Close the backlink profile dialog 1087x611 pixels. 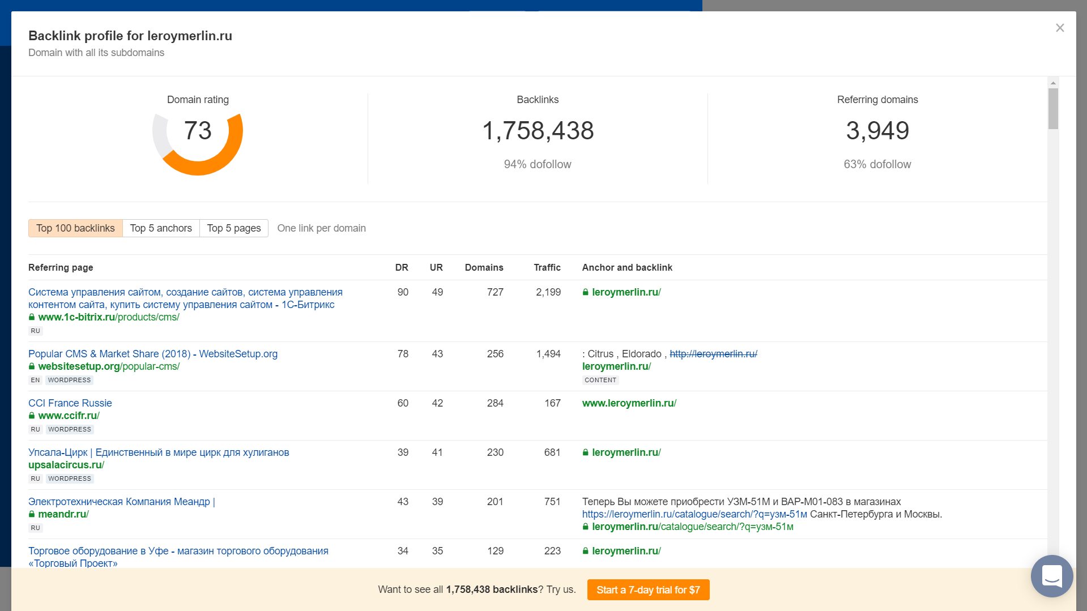click(1060, 28)
